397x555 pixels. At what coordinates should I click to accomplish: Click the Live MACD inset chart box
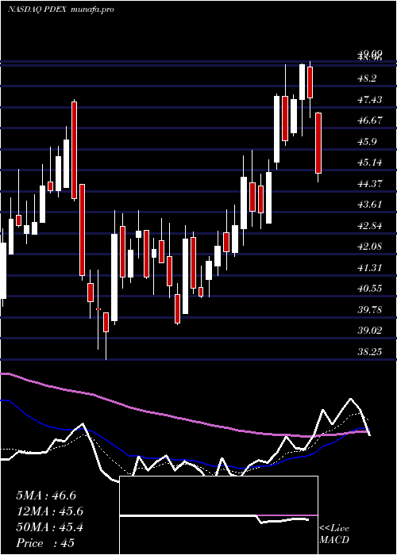[x=218, y=515]
